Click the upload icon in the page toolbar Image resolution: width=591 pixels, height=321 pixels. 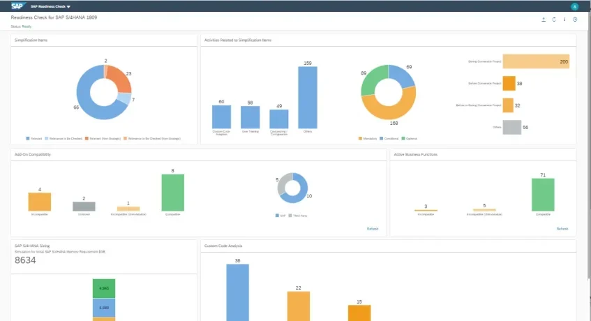tap(544, 20)
